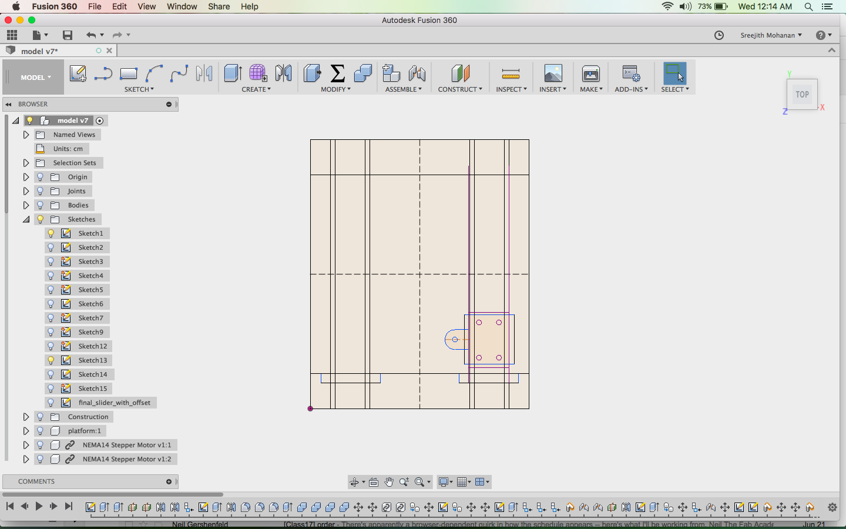Open the Job Status clock icon

(x=719, y=35)
